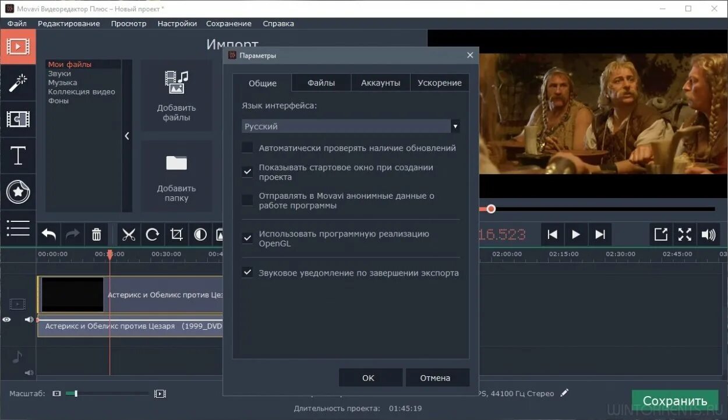Viewport: 728px width, 420px height.
Task: Click Add files button
Action: 176,96
